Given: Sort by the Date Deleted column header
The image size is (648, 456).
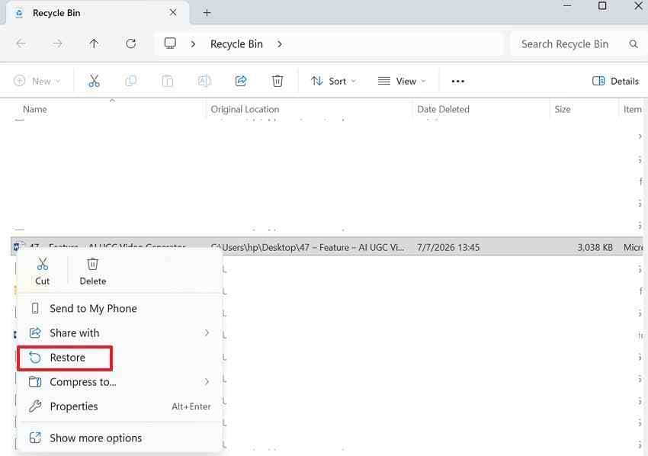Looking at the screenshot, I should click(443, 109).
